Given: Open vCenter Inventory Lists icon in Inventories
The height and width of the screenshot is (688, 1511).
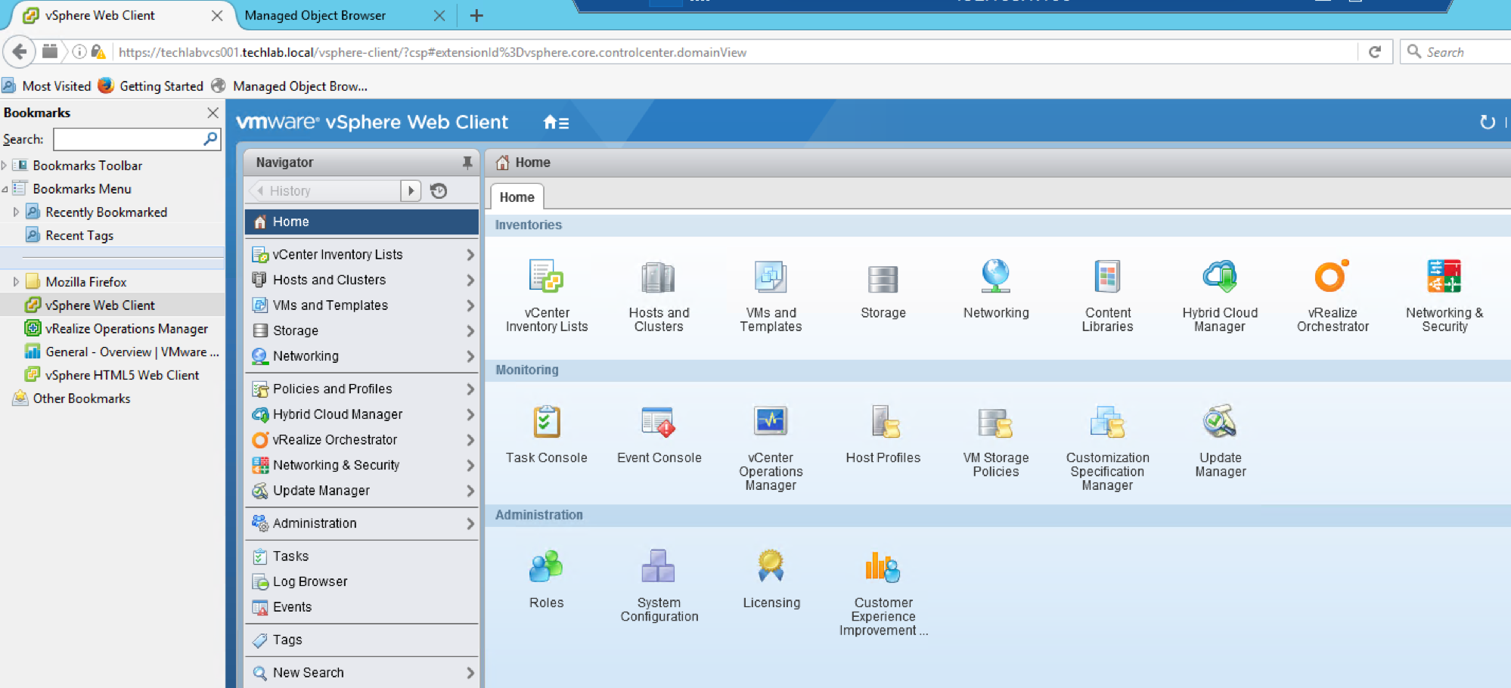Looking at the screenshot, I should 546,277.
